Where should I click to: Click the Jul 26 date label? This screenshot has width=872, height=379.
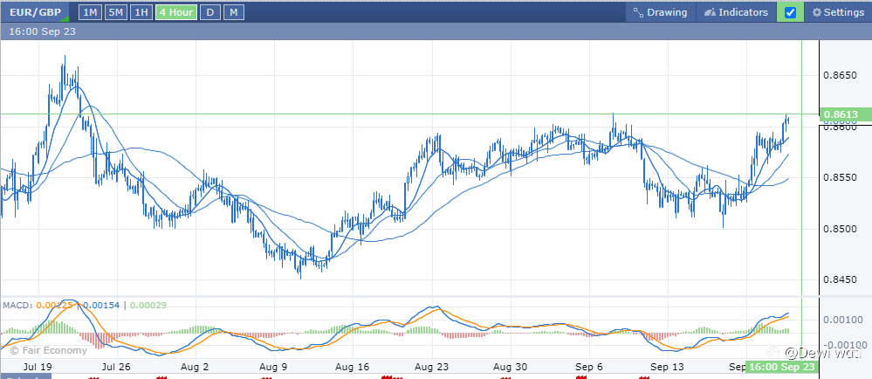[116, 367]
